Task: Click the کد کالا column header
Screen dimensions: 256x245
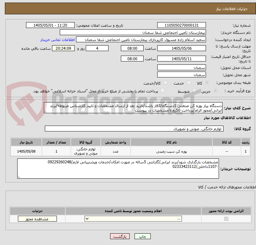Action: pos(227,142)
